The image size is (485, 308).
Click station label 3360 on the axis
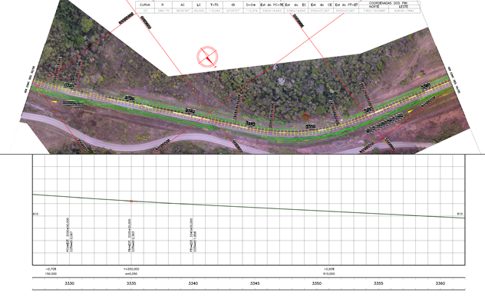coord(440,283)
